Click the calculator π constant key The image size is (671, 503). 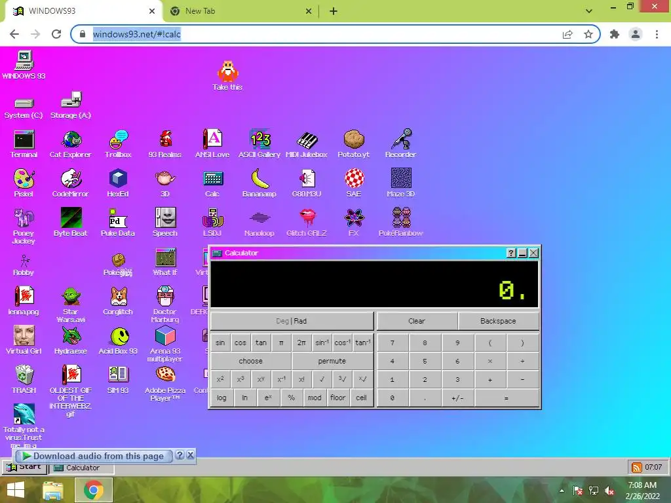[281, 343]
